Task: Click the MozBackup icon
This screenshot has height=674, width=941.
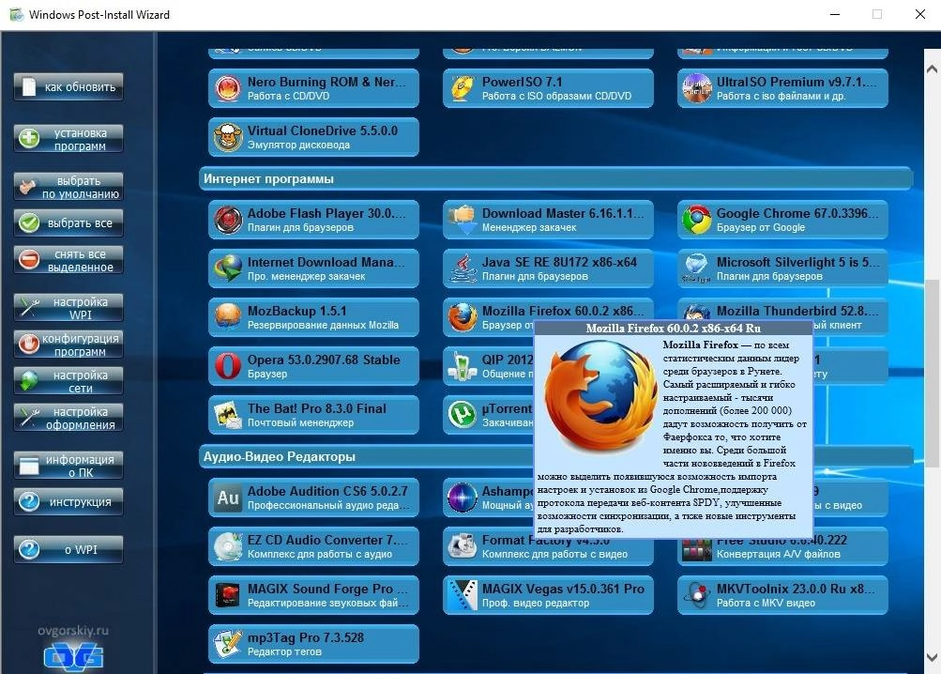Action: click(x=227, y=316)
